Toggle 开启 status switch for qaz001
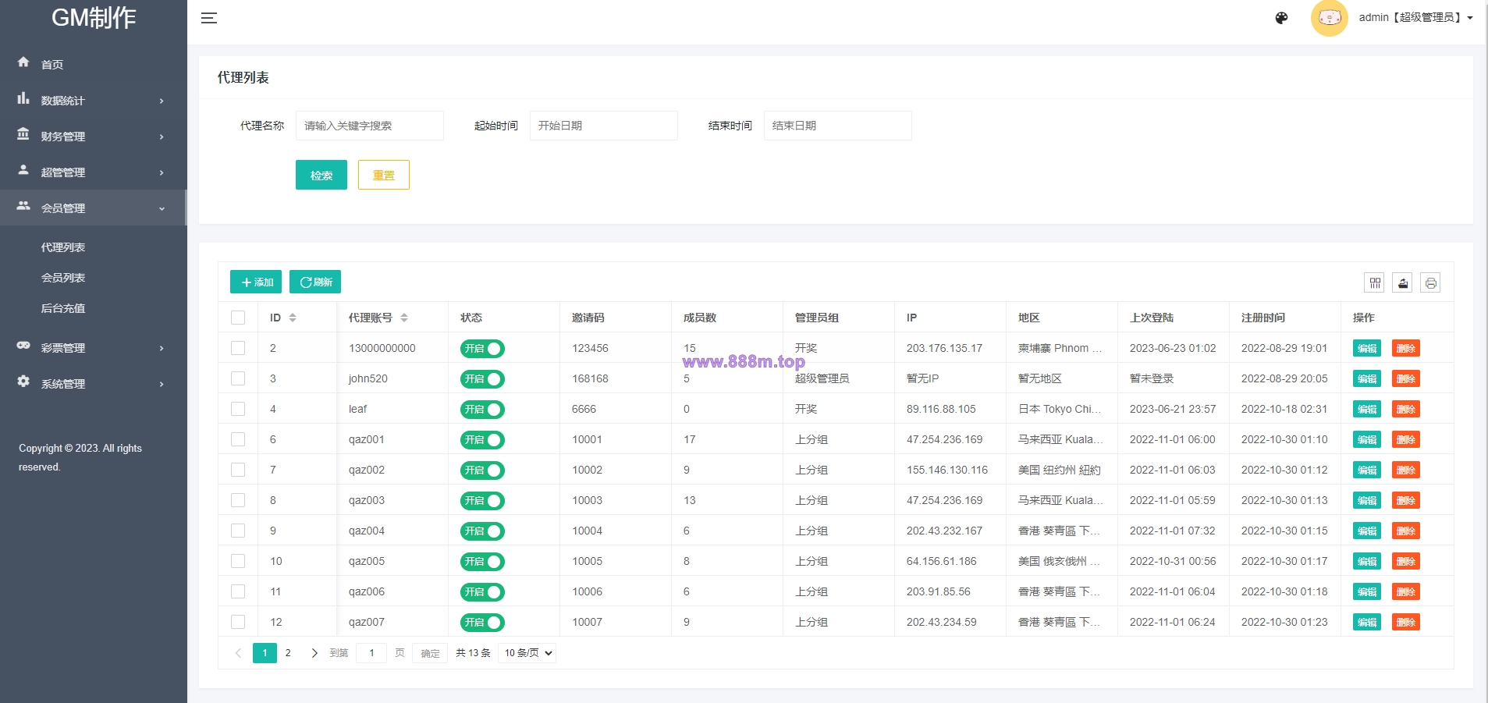1488x703 pixels. 482,440
